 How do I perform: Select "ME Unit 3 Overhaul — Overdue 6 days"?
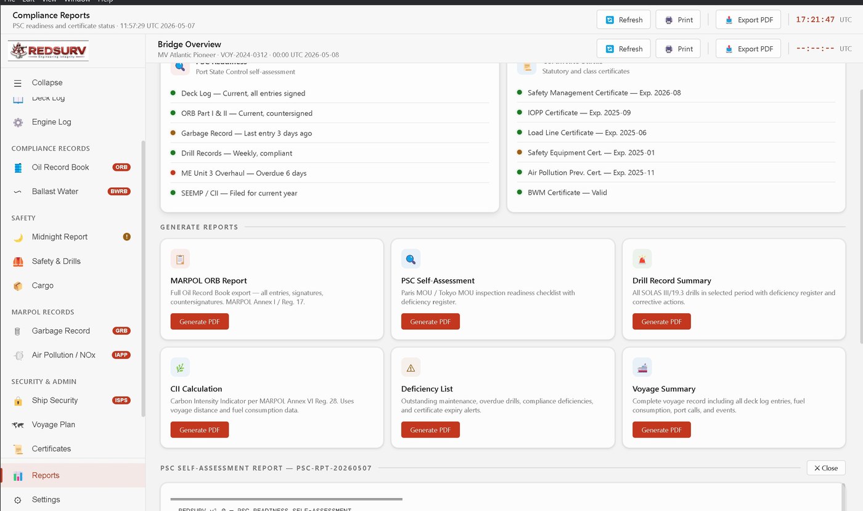coord(329,173)
